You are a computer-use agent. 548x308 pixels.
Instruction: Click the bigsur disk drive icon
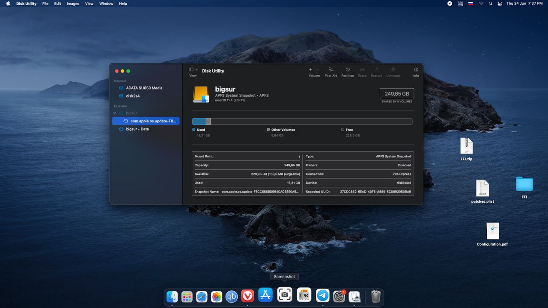201,95
